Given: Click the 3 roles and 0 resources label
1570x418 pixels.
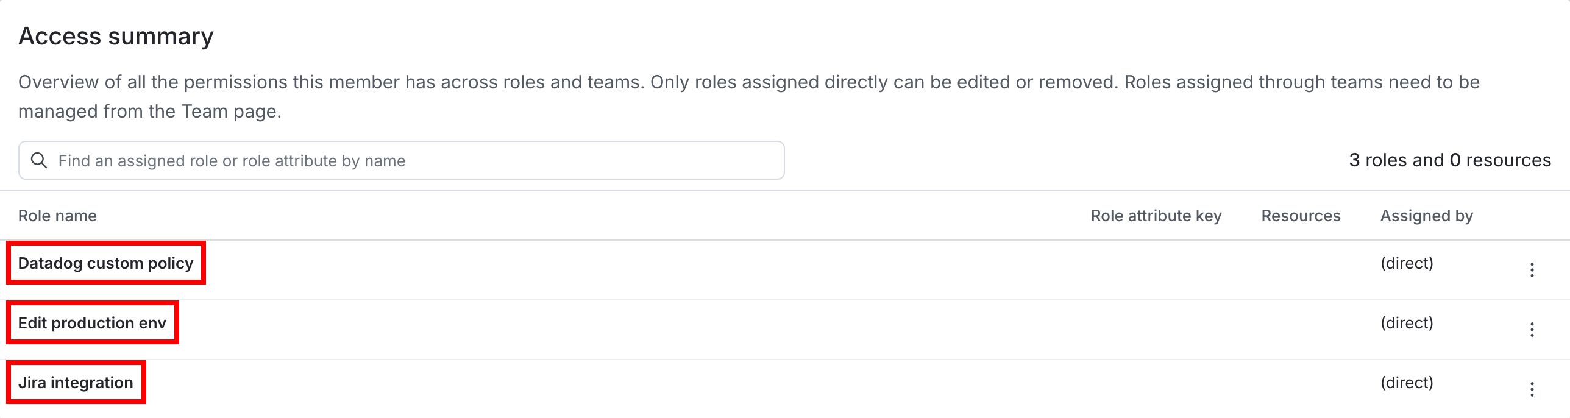Looking at the screenshot, I should (x=1449, y=160).
